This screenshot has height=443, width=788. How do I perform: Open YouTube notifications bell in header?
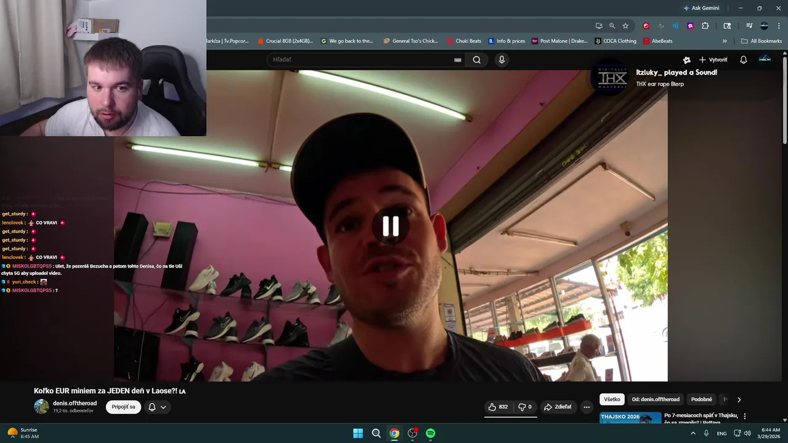coord(743,60)
